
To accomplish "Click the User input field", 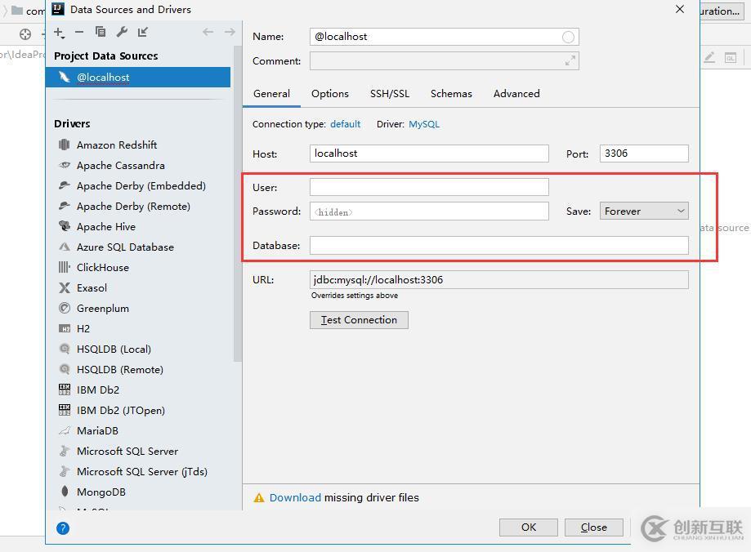I will coord(429,187).
